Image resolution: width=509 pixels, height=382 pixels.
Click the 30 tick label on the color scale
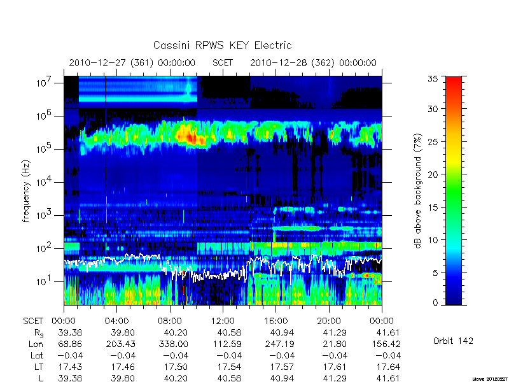click(x=433, y=108)
